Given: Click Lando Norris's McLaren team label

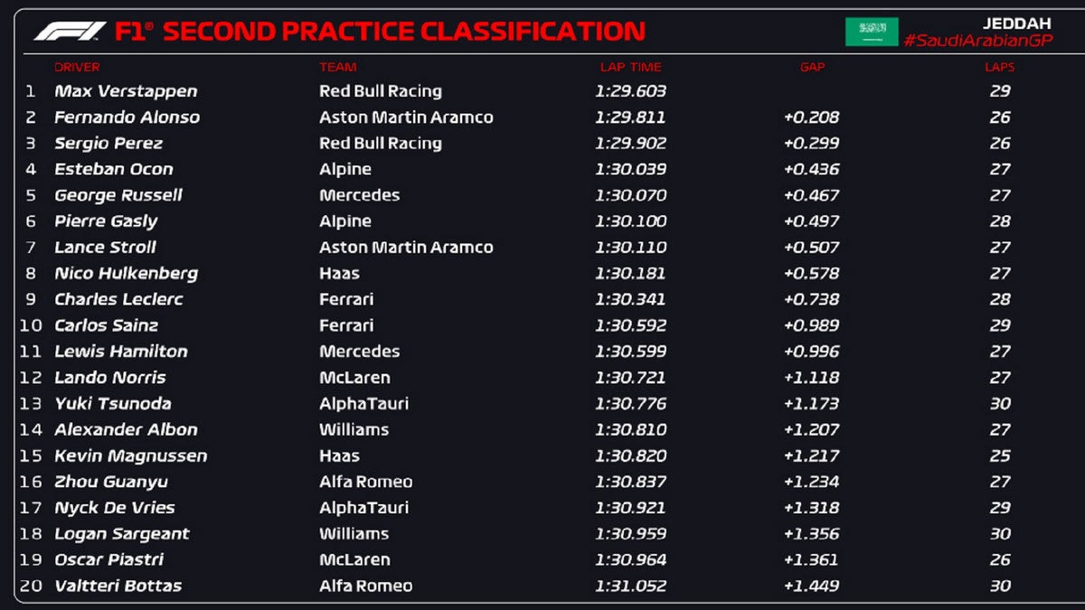Looking at the screenshot, I should [x=354, y=378].
